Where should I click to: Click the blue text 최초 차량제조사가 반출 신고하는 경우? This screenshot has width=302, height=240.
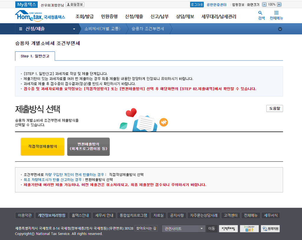click(x=52, y=180)
